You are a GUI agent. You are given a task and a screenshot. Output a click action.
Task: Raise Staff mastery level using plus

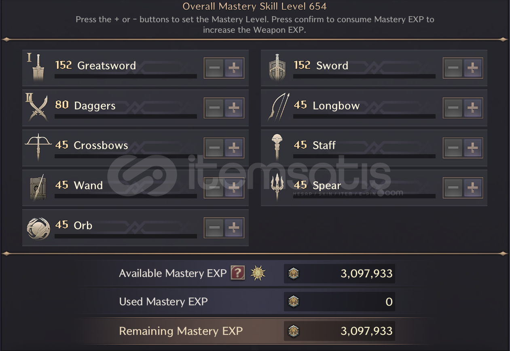[472, 148]
